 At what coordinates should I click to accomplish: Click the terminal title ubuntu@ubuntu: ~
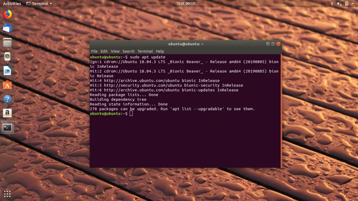[186, 44]
